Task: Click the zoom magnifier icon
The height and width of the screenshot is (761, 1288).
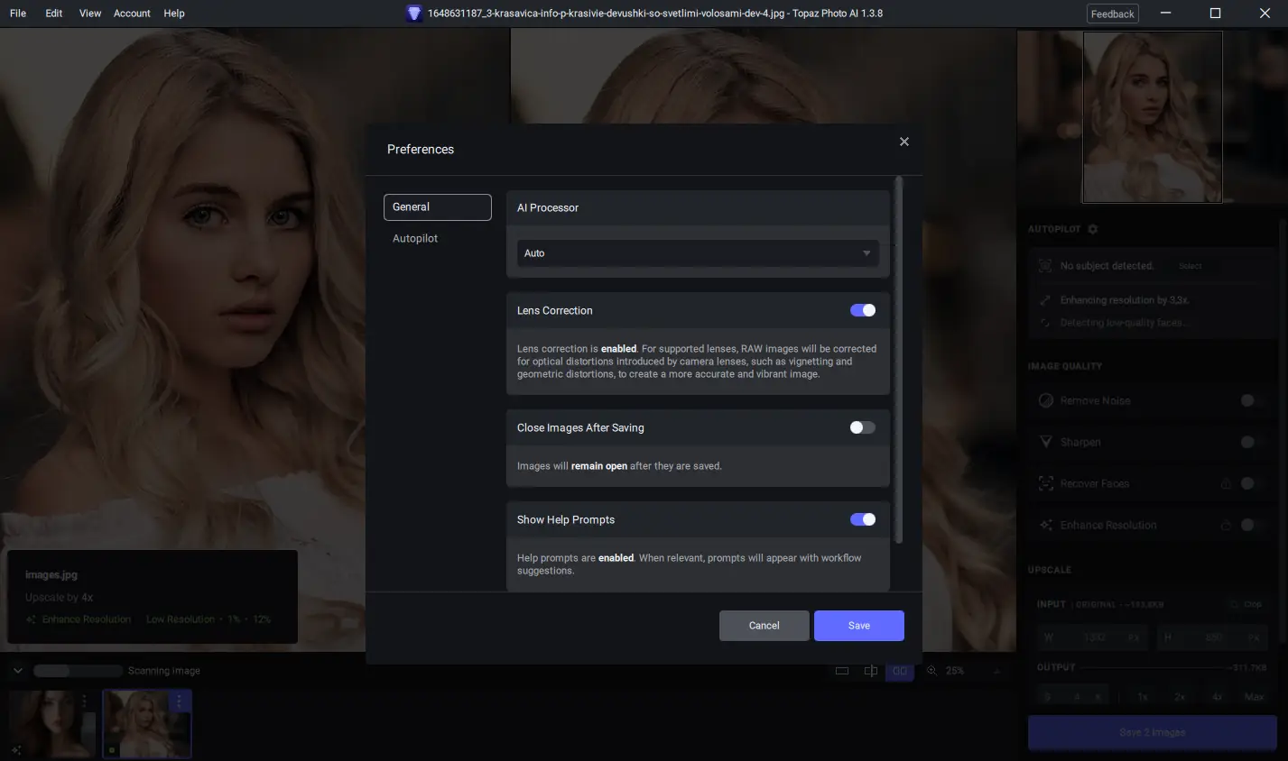Action: click(x=931, y=671)
